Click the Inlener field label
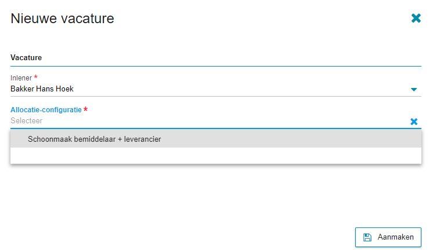This screenshot has height=250, width=433. [x=21, y=78]
